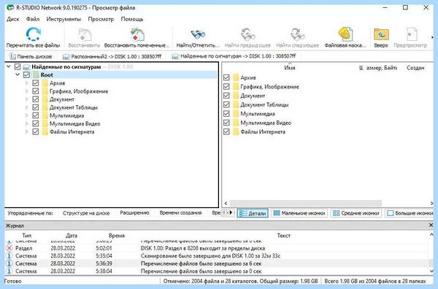
Task: Uncheck Документ in the right list
Action: [x=226, y=96]
